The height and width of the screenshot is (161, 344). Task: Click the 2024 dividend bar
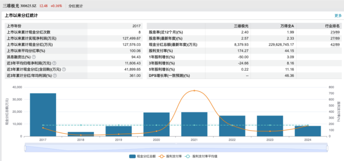pos(308,131)
